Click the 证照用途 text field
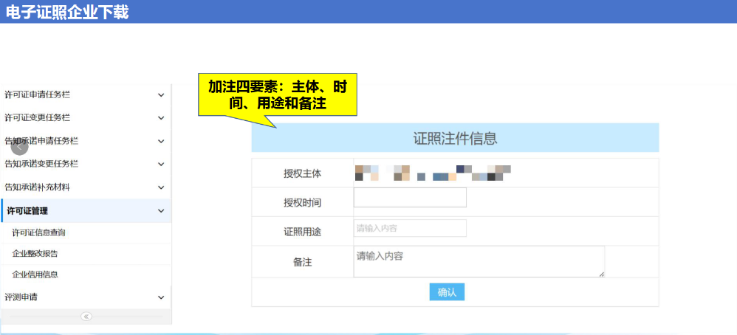Screen dimensions: 737x335 pyautogui.click(x=410, y=229)
